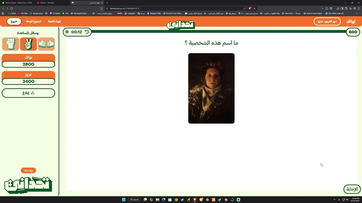Screen dimensions: 362x203
Task: Open the Kick bookmark
Action: [x=65, y=13]
